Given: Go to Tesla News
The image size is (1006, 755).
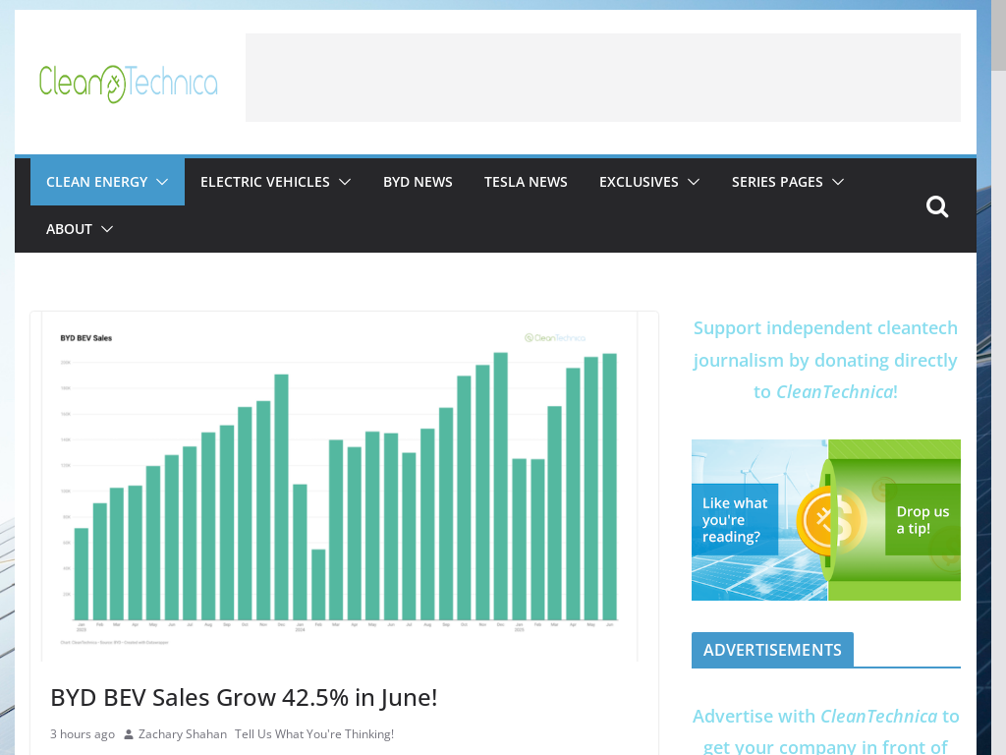Looking at the screenshot, I should coord(526,182).
